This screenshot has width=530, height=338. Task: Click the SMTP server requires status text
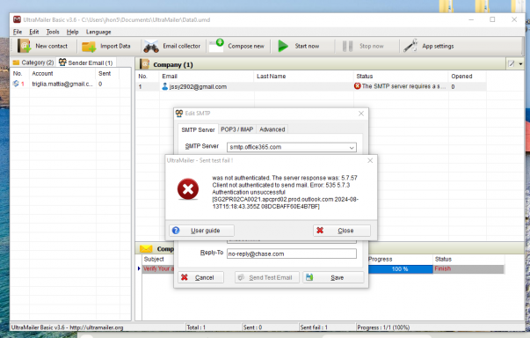point(403,86)
